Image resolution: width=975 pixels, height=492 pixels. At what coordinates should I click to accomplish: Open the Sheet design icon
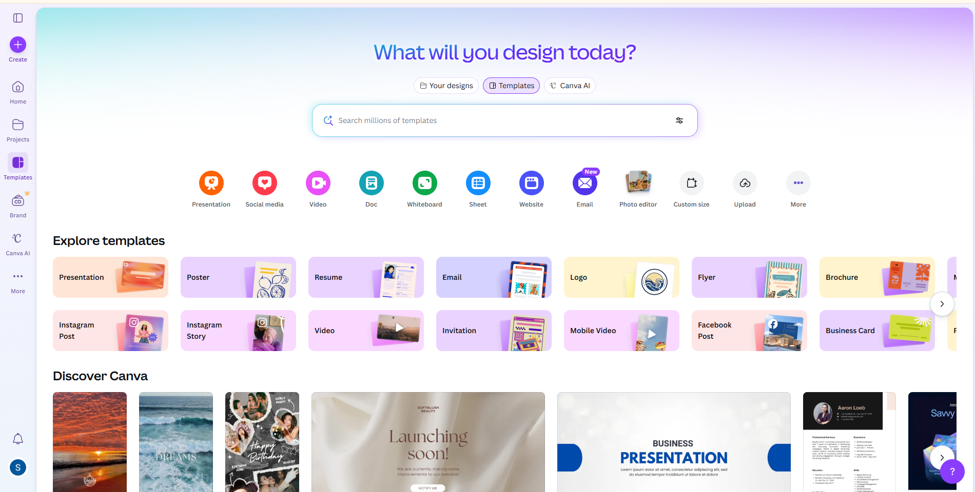click(478, 183)
